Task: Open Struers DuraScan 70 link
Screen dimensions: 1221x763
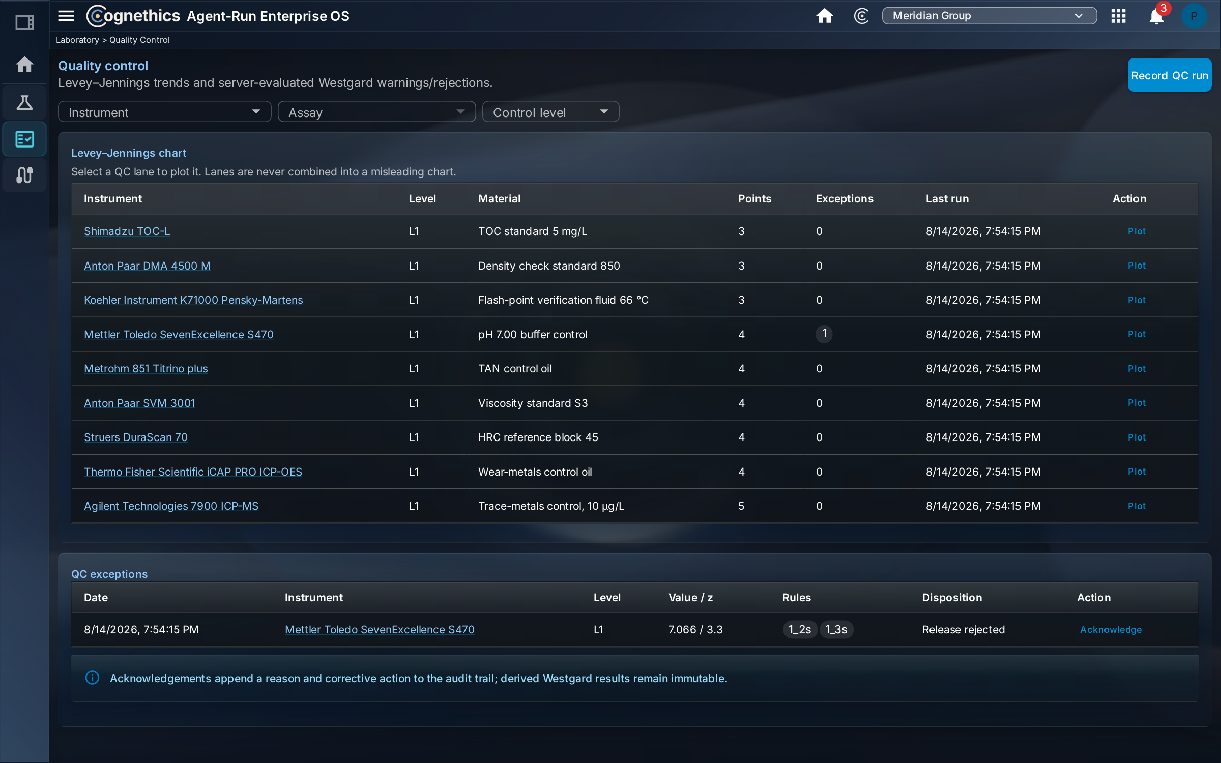Action: click(135, 437)
